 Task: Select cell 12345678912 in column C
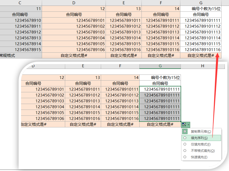21,32
